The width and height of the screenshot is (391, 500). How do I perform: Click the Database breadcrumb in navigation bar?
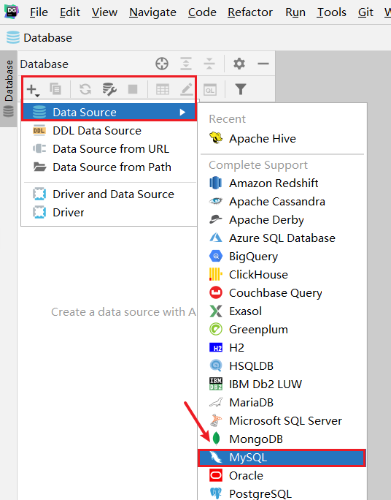(x=39, y=37)
